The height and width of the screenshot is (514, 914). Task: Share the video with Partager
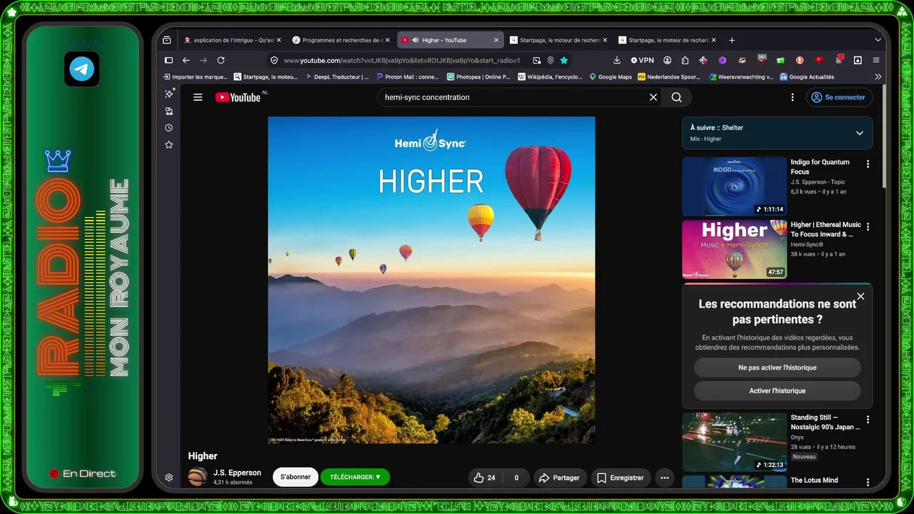[x=559, y=478]
